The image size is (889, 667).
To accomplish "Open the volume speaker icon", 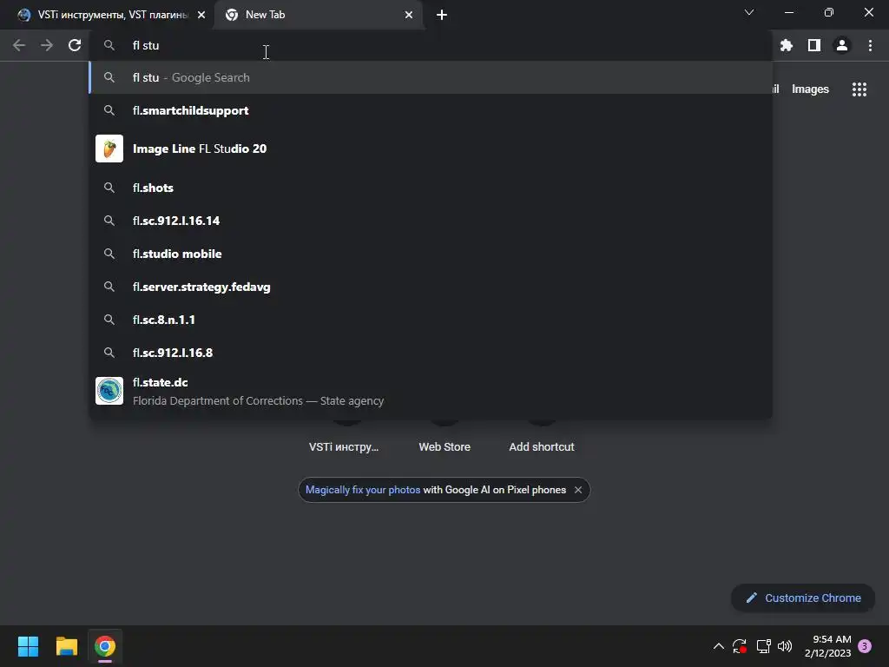I will (x=785, y=646).
